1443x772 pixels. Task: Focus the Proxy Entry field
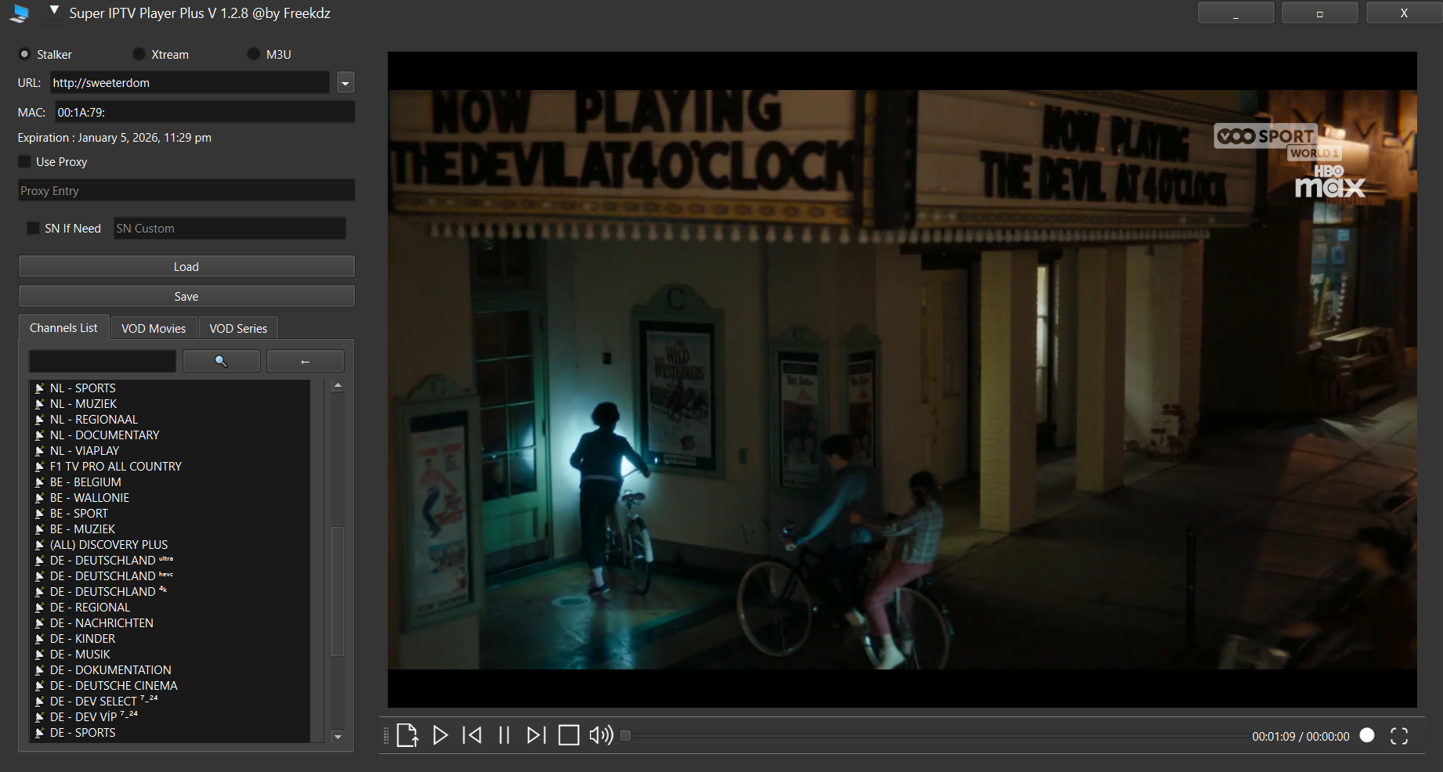pyautogui.click(x=186, y=190)
